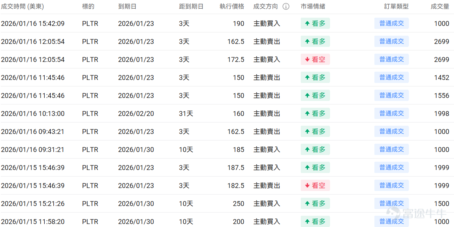Image resolution: width=454 pixels, height=227 pixels.
Task: Click 看空 badge in the 182.5 strike row
Action: tap(315, 186)
